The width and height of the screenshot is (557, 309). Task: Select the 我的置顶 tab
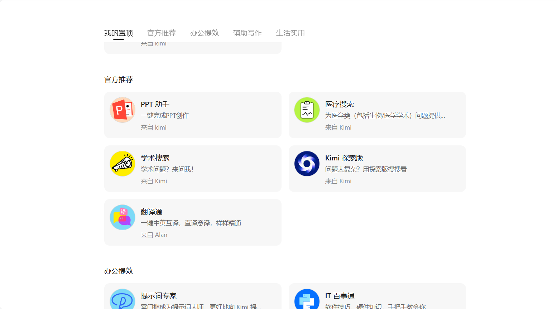[x=118, y=33]
